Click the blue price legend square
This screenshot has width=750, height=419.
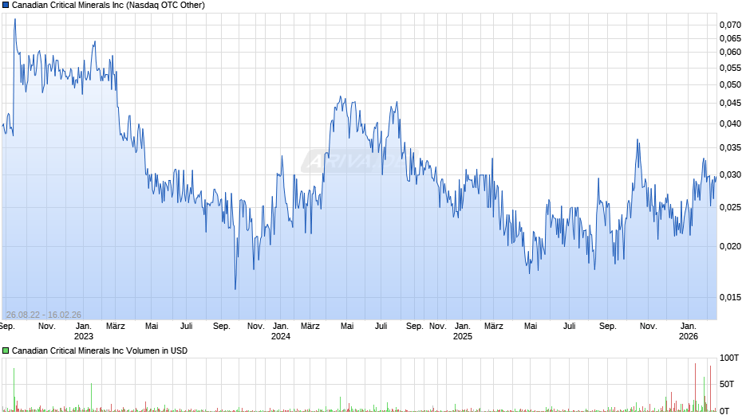(6, 6)
